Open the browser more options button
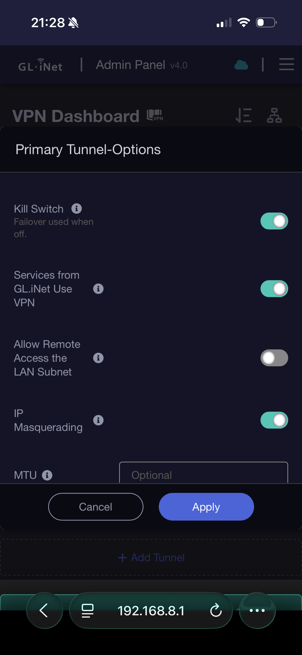 click(257, 610)
